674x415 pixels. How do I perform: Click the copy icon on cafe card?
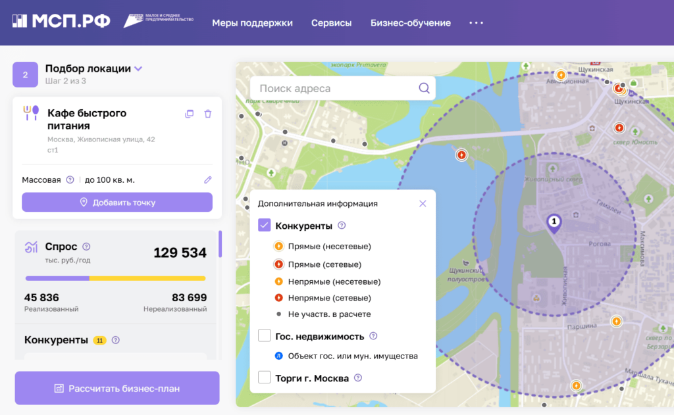(190, 114)
